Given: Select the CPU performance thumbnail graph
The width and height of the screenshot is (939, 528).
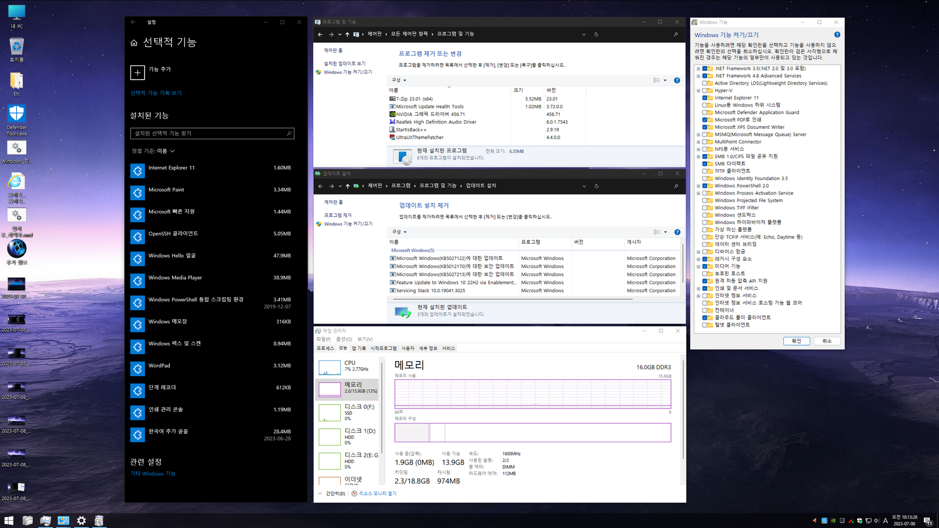Looking at the screenshot, I should click(330, 367).
